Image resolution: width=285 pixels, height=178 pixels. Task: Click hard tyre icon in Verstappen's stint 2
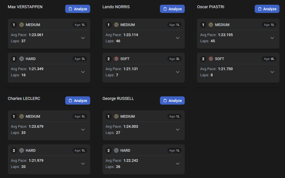[x=22, y=59]
